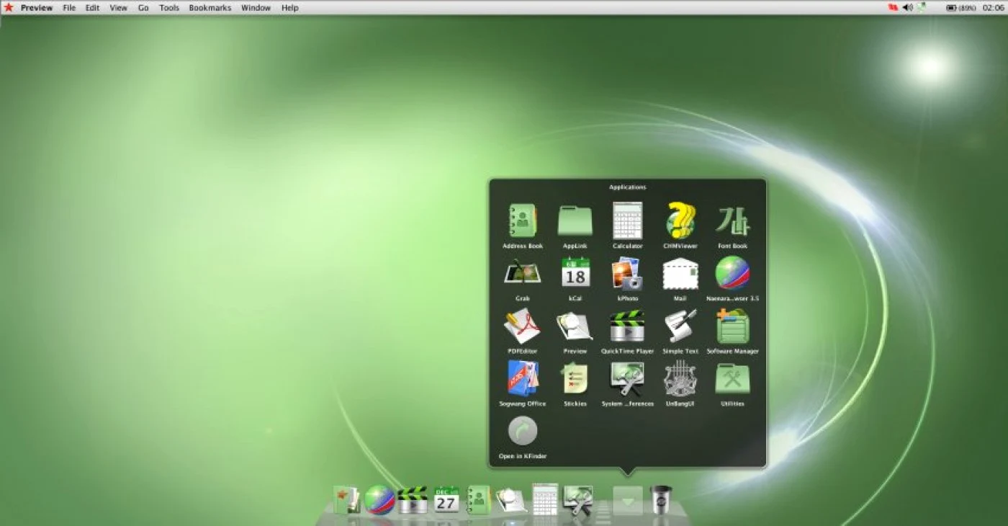
Task: Collapse the Applications stack in dock
Action: click(628, 501)
